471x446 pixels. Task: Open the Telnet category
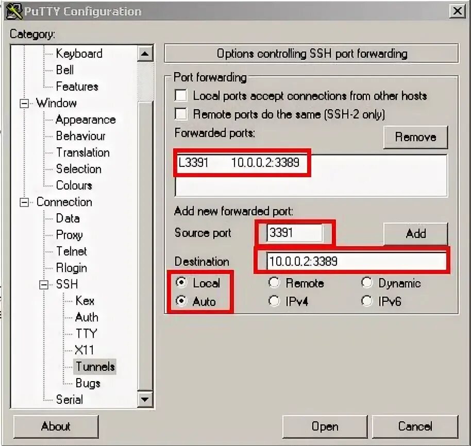[72, 251]
